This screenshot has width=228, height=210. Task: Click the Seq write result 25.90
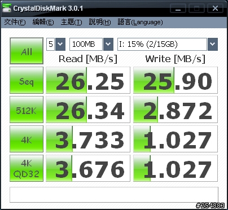(x=176, y=80)
